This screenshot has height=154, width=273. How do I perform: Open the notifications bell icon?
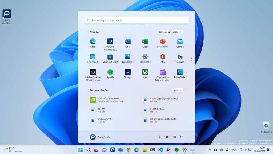pos(268,150)
